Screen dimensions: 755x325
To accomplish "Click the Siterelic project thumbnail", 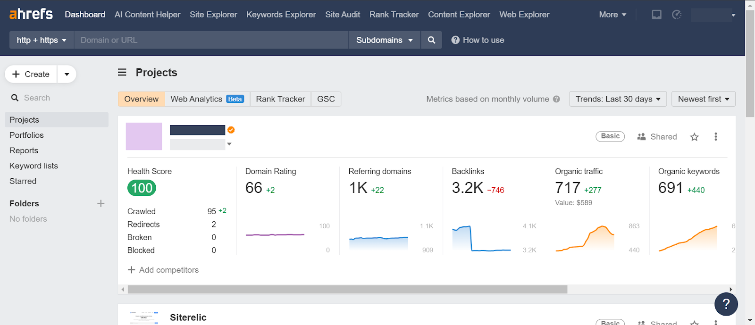I will [144, 318].
